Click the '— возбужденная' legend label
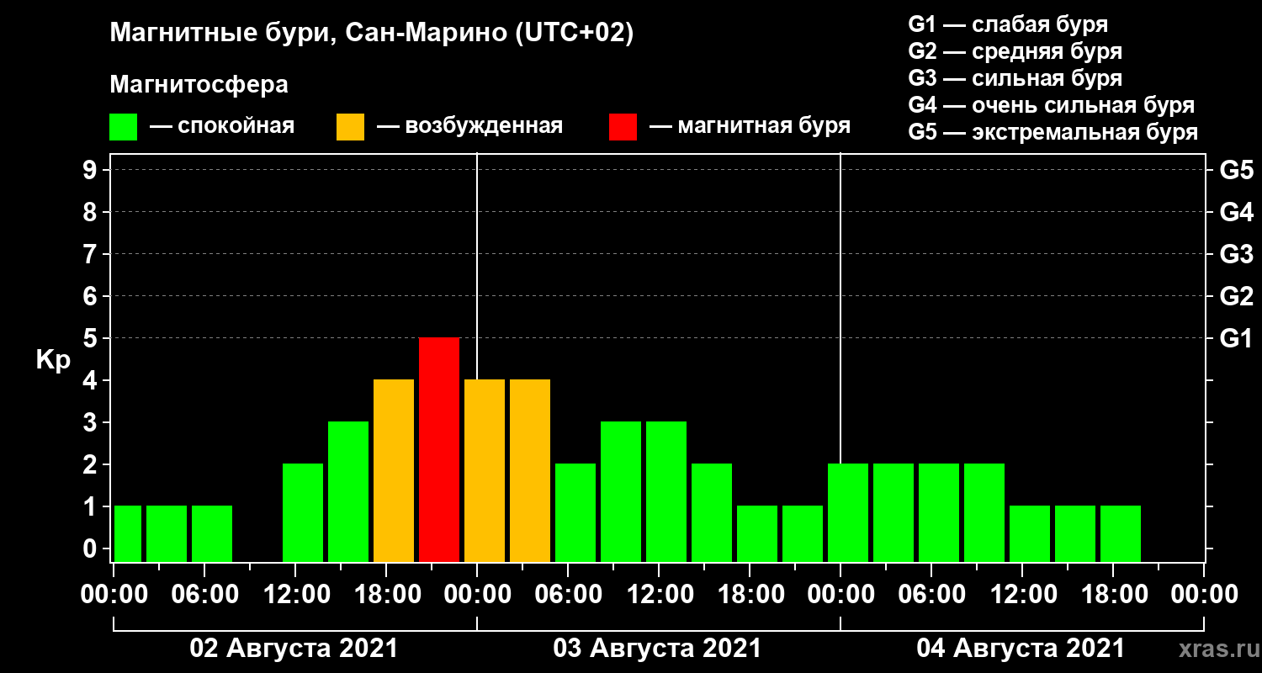The height and width of the screenshot is (673, 1262). pyautogui.click(x=469, y=127)
